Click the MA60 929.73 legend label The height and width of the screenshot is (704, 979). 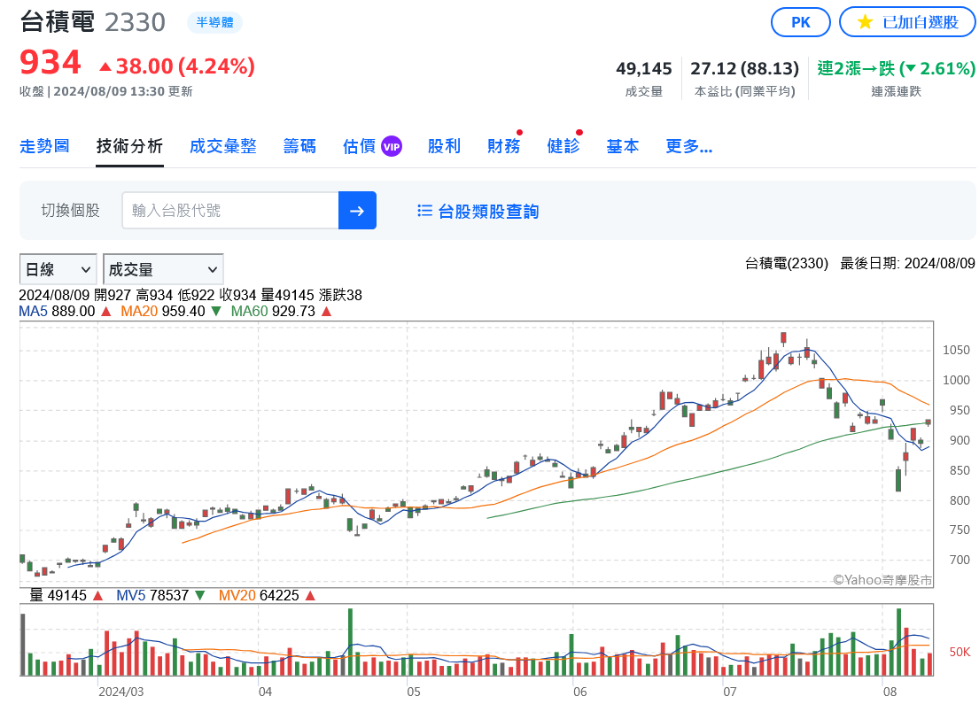coord(273,312)
